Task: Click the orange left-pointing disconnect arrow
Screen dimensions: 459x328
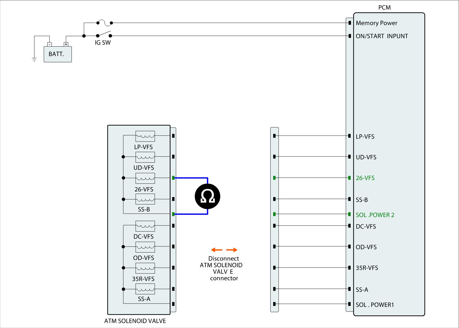Action: click(216, 250)
